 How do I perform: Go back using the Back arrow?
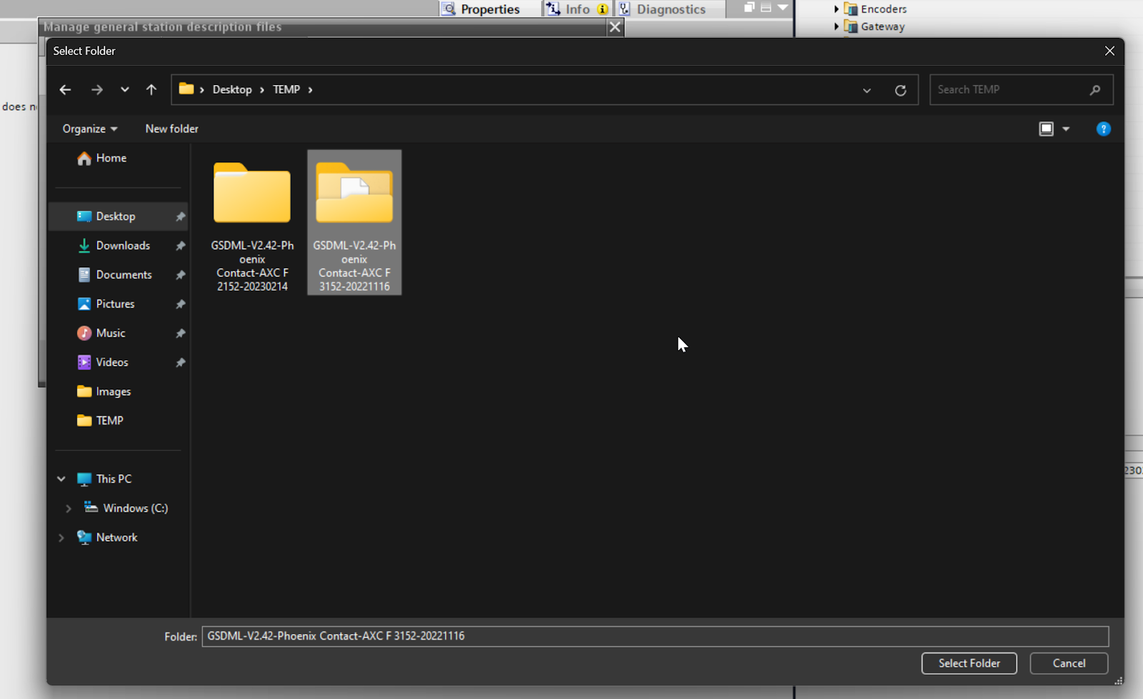[x=65, y=89]
